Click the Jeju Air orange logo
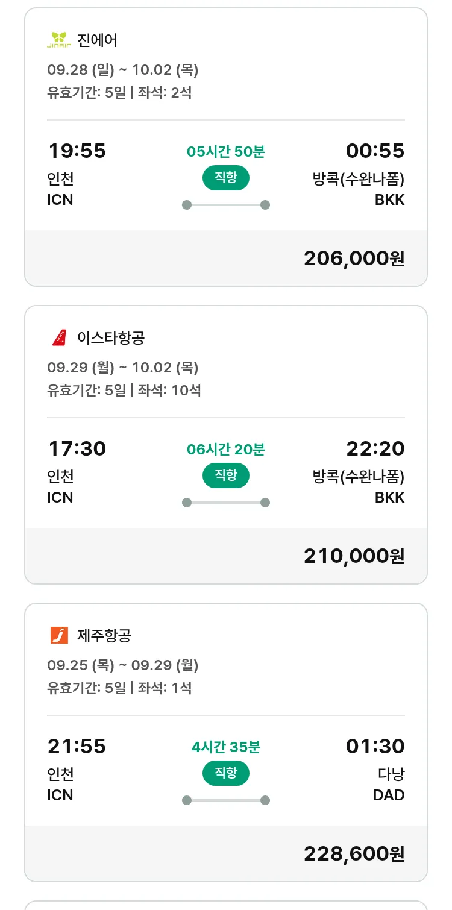The height and width of the screenshot is (910, 452). point(59,635)
